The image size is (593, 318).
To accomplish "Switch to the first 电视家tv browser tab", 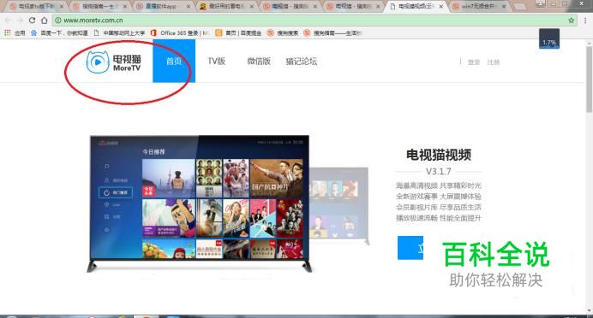I will pos(36,7).
